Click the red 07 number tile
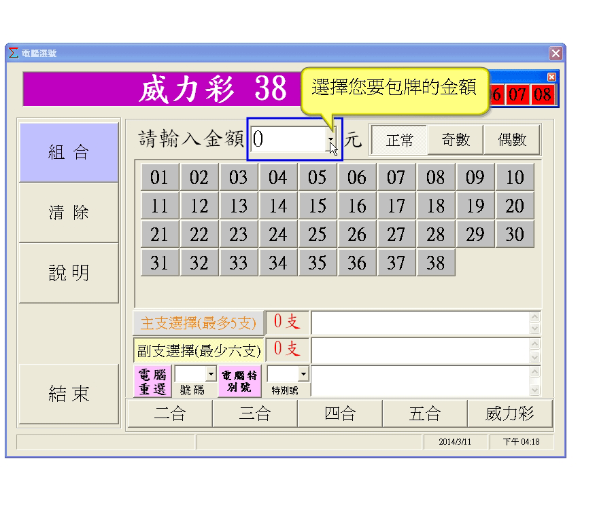614x518 pixels. pos(517,94)
